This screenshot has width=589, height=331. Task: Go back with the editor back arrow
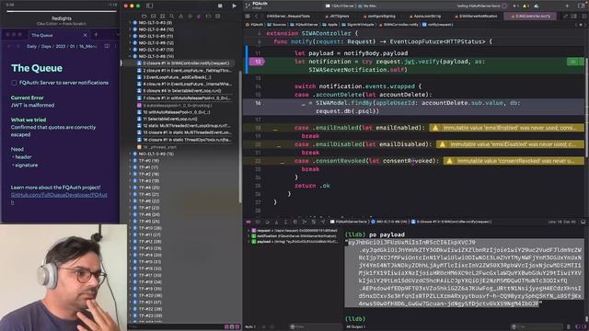pos(256,17)
